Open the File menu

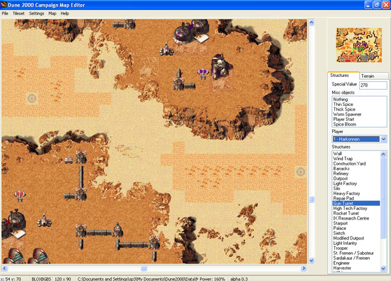tap(5, 13)
